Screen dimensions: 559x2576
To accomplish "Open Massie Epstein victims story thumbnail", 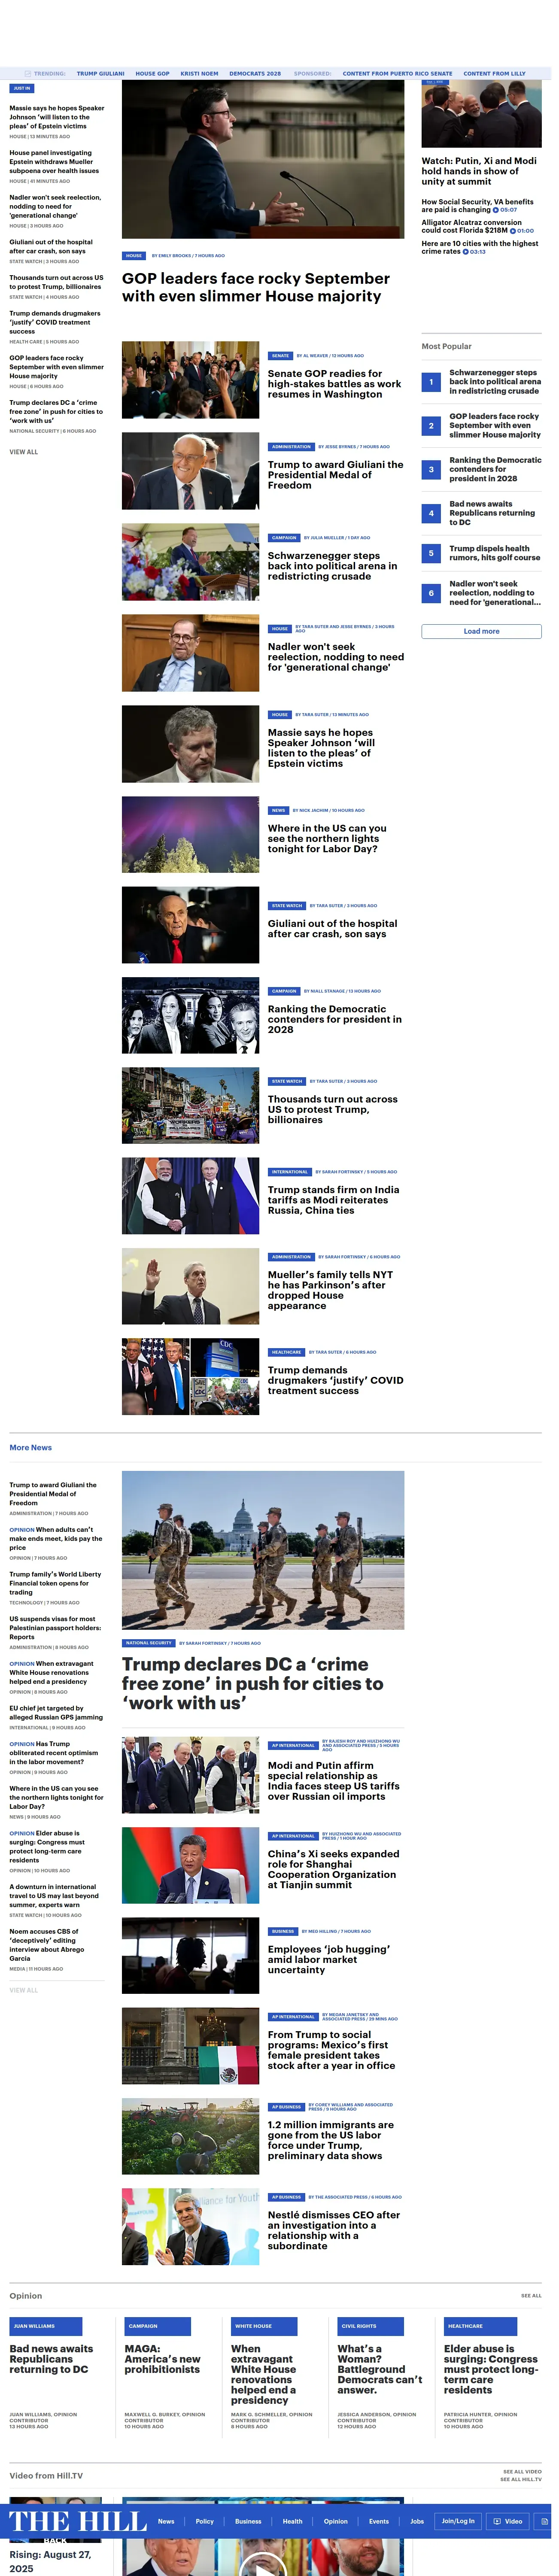I will point(190,744).
